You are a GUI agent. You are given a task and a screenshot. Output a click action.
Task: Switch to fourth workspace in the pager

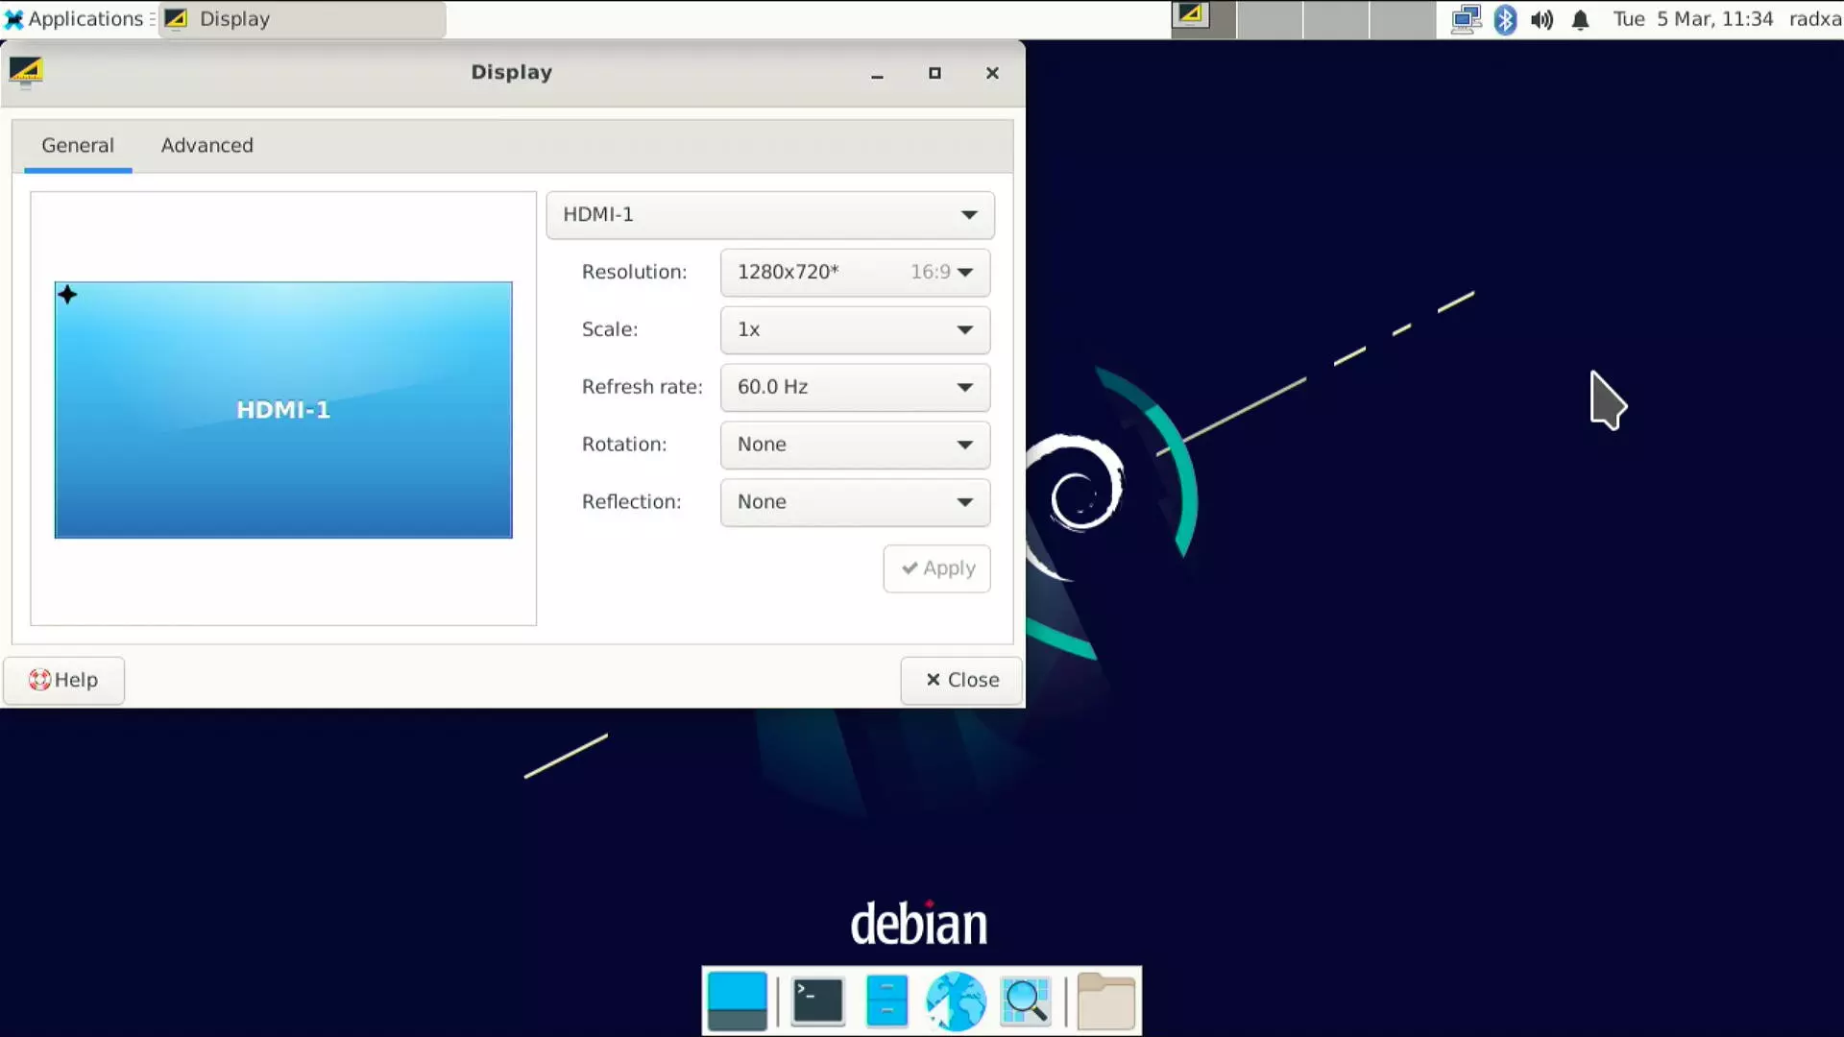[1402, 19]
